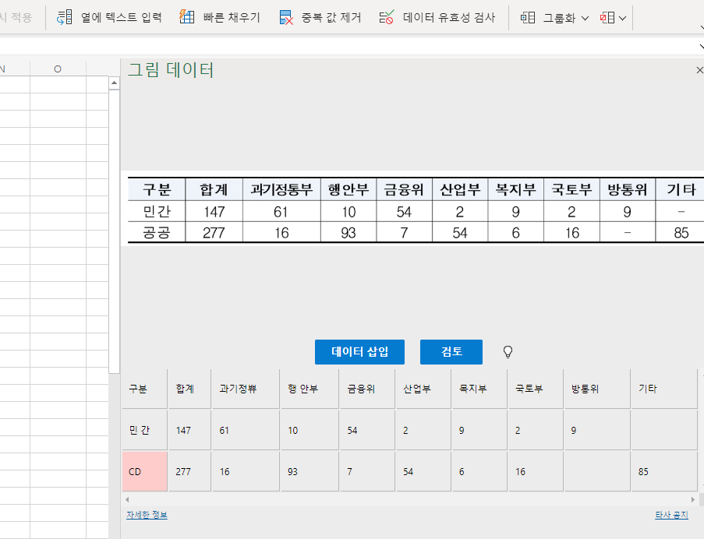Click the preview grid right scroll arrow
This screenshot has width=704, height=539.
coord(693,499)
